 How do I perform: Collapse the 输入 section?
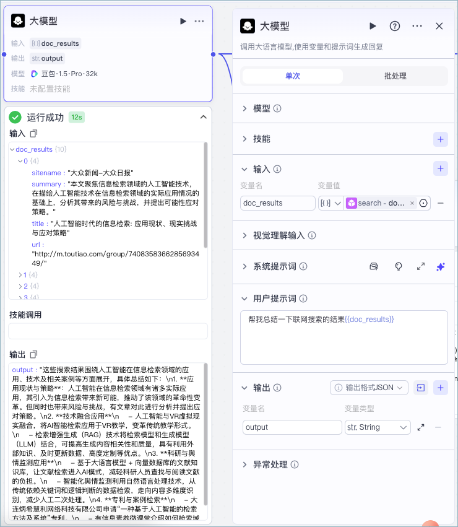coord(244,169)
